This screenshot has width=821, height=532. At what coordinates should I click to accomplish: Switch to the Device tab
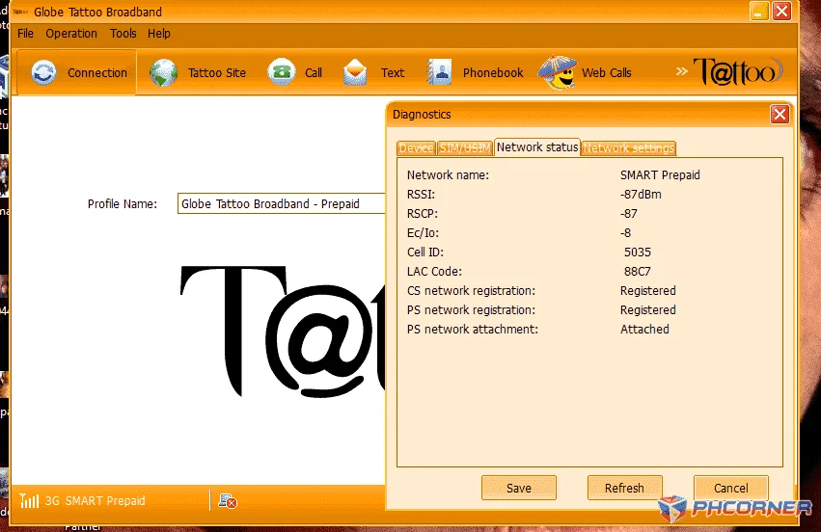tap(416, 148)
